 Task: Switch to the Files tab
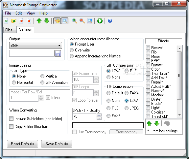coord(9,30)
